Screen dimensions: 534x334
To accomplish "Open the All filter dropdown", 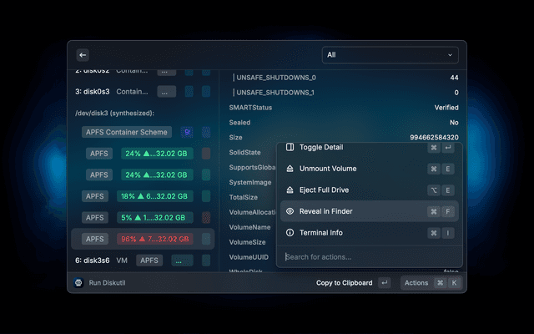I will (390, 55).
